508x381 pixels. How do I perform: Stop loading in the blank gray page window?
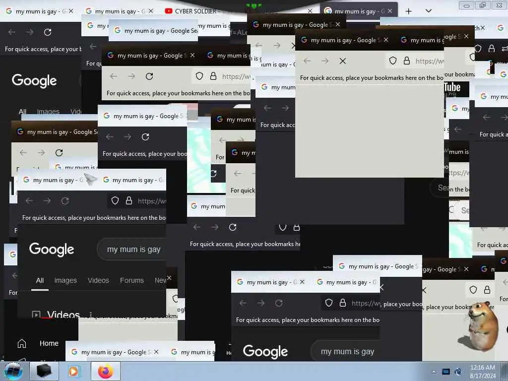343,61
